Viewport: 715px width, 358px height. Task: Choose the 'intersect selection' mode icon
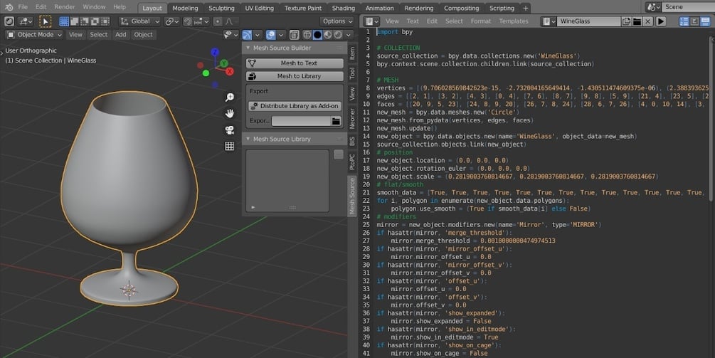(105, 21)
